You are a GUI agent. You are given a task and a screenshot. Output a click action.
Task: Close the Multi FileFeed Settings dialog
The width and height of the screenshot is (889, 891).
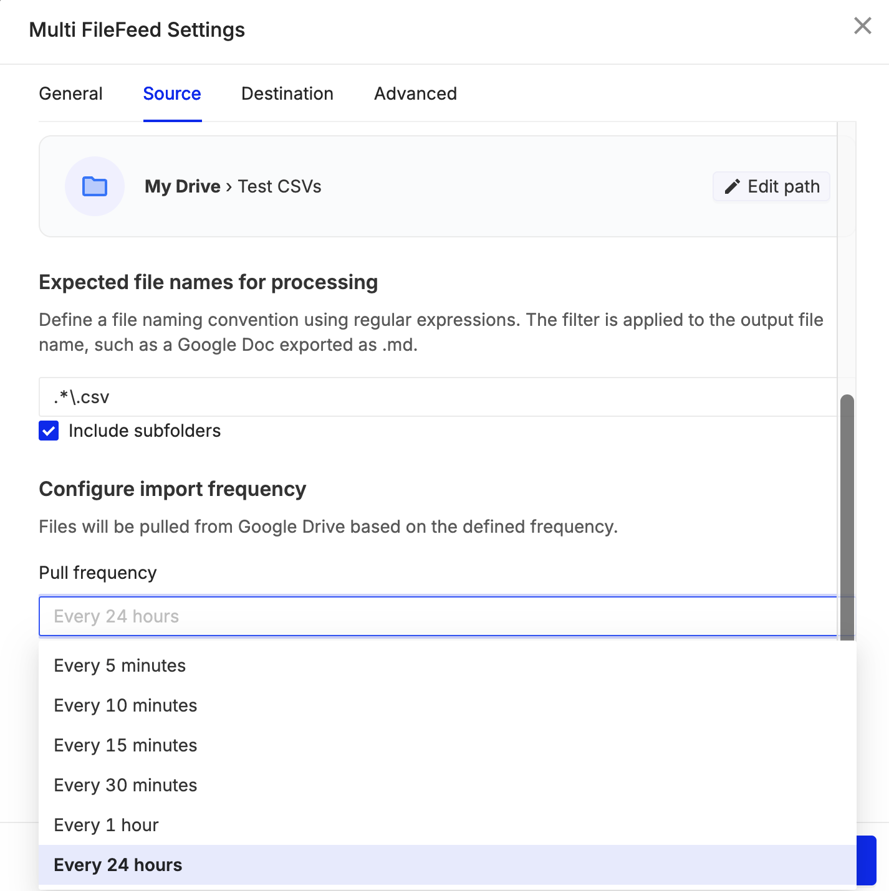tap(863, 26)
